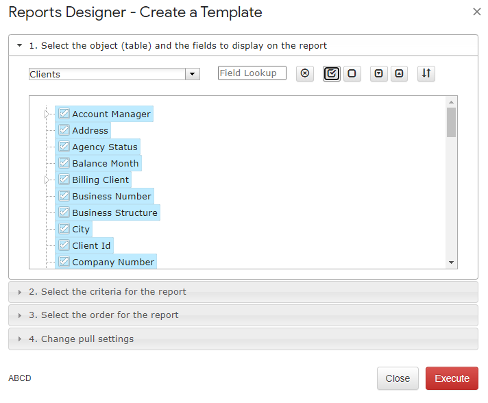Click the Execute button
The image size is (488, 403).
coord(452,378)
